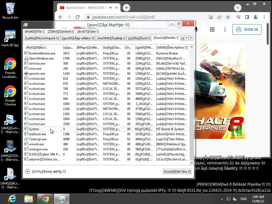This screenshot has height=204, width=272.
Task: Open Chrome media controls icon
Action: click(x=239, y=17)
